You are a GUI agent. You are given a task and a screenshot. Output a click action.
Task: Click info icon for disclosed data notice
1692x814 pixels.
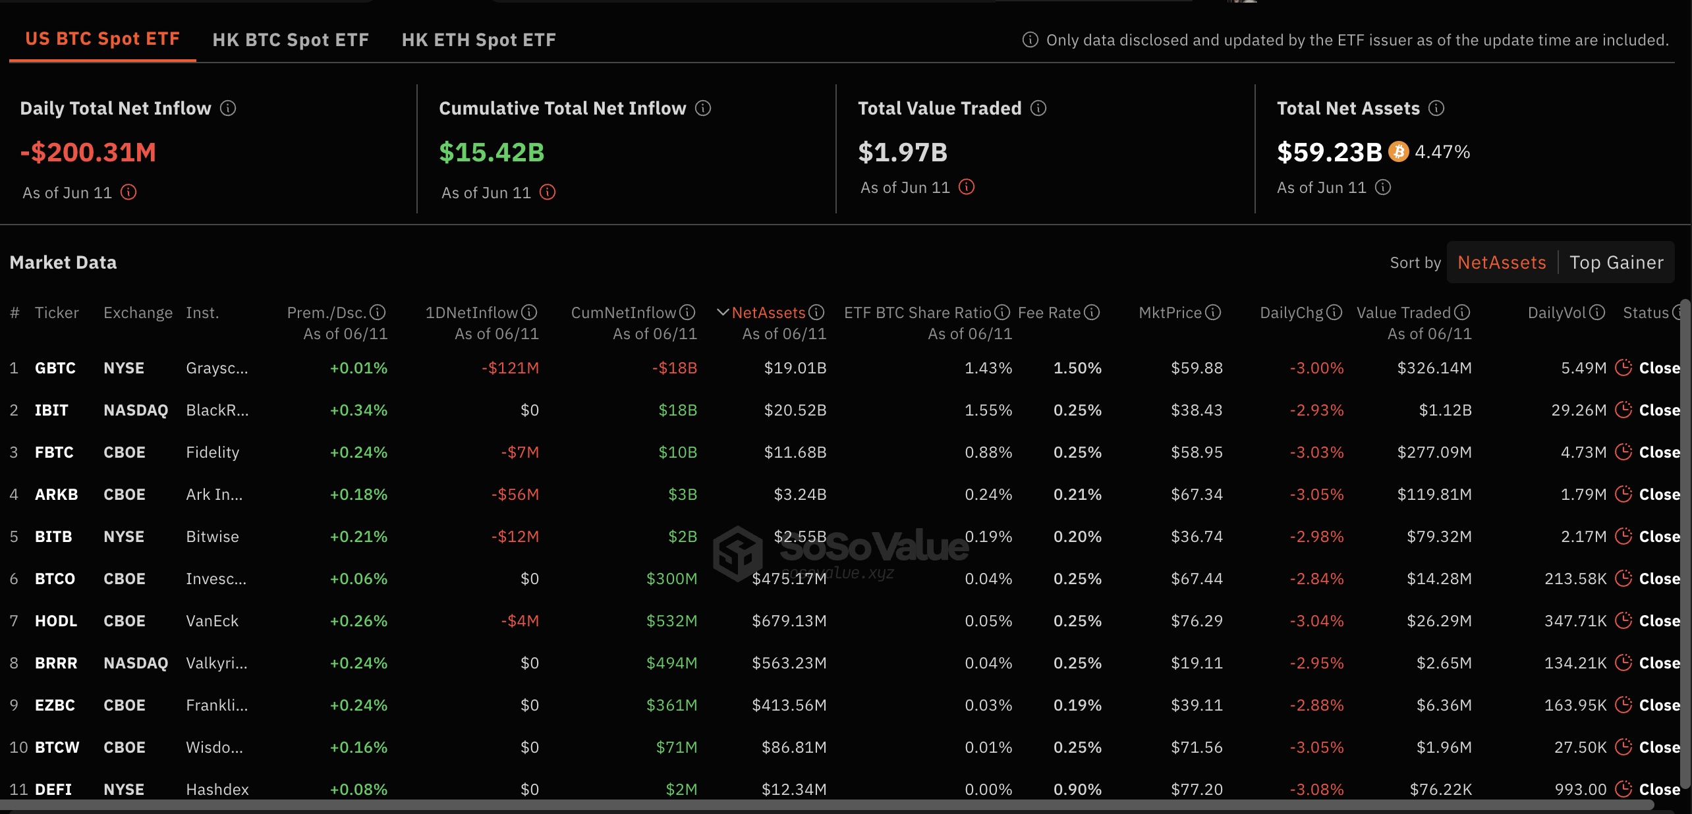[x=1030, y=40]
